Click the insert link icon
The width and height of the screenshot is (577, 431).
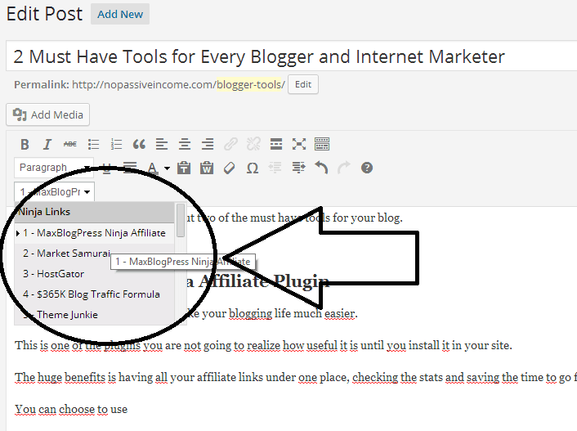230,144
